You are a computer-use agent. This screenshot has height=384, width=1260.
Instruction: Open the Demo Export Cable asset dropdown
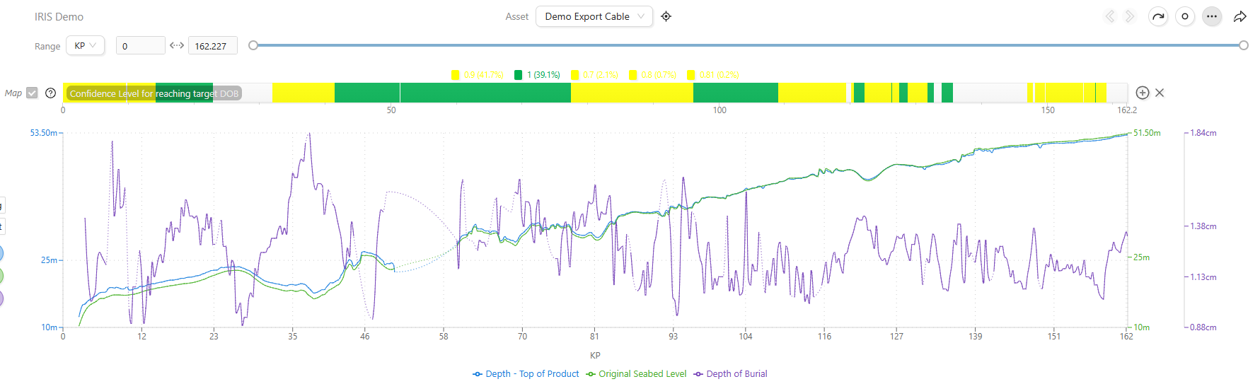[594, 16]
